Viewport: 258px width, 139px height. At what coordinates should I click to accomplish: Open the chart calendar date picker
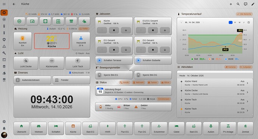point(249,22)
